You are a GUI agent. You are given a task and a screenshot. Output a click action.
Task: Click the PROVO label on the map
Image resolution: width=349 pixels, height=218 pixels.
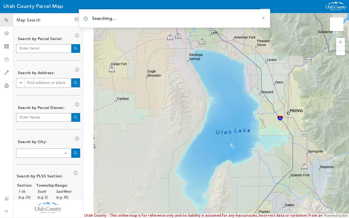[296, 111]
